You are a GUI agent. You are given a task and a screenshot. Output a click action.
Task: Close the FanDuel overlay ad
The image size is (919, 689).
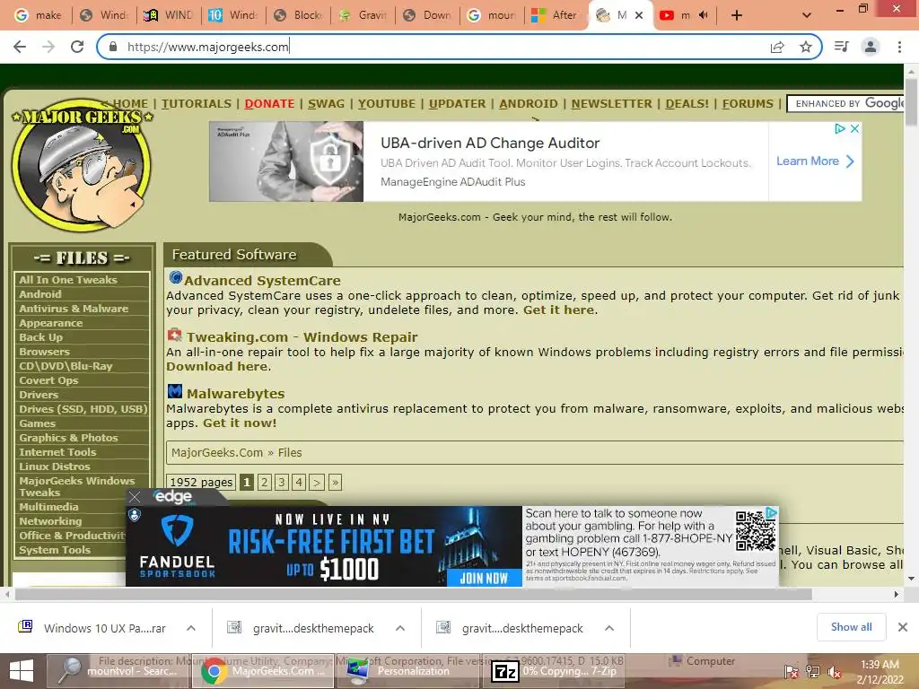[x=135, y=497]
